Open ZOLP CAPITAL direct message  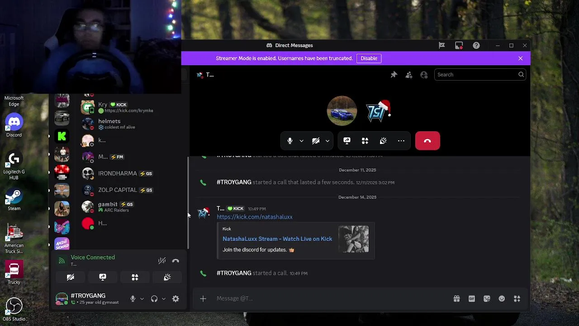pyautogui.click(x=131, y=190)
